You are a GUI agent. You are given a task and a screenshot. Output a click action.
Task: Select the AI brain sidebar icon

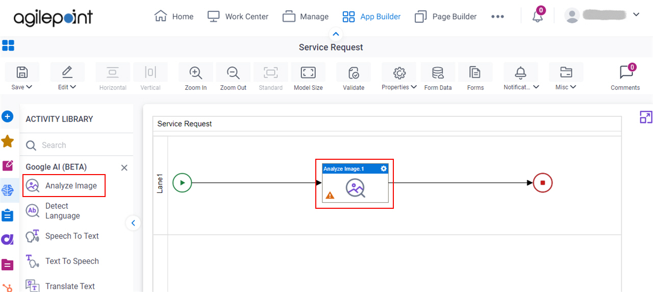[8, 190]
